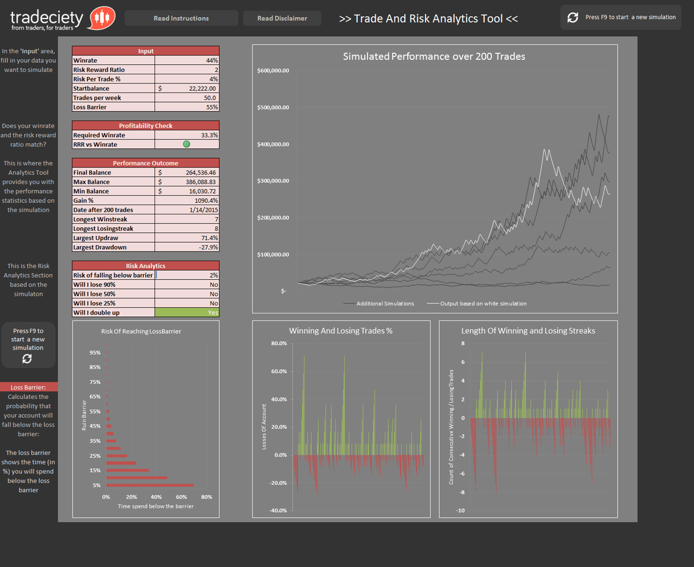The height and width of the screenshot is (567, 694).
Task: Select the 'Output based on white simulation' legend marker
Action: click(x=433, y=303)
